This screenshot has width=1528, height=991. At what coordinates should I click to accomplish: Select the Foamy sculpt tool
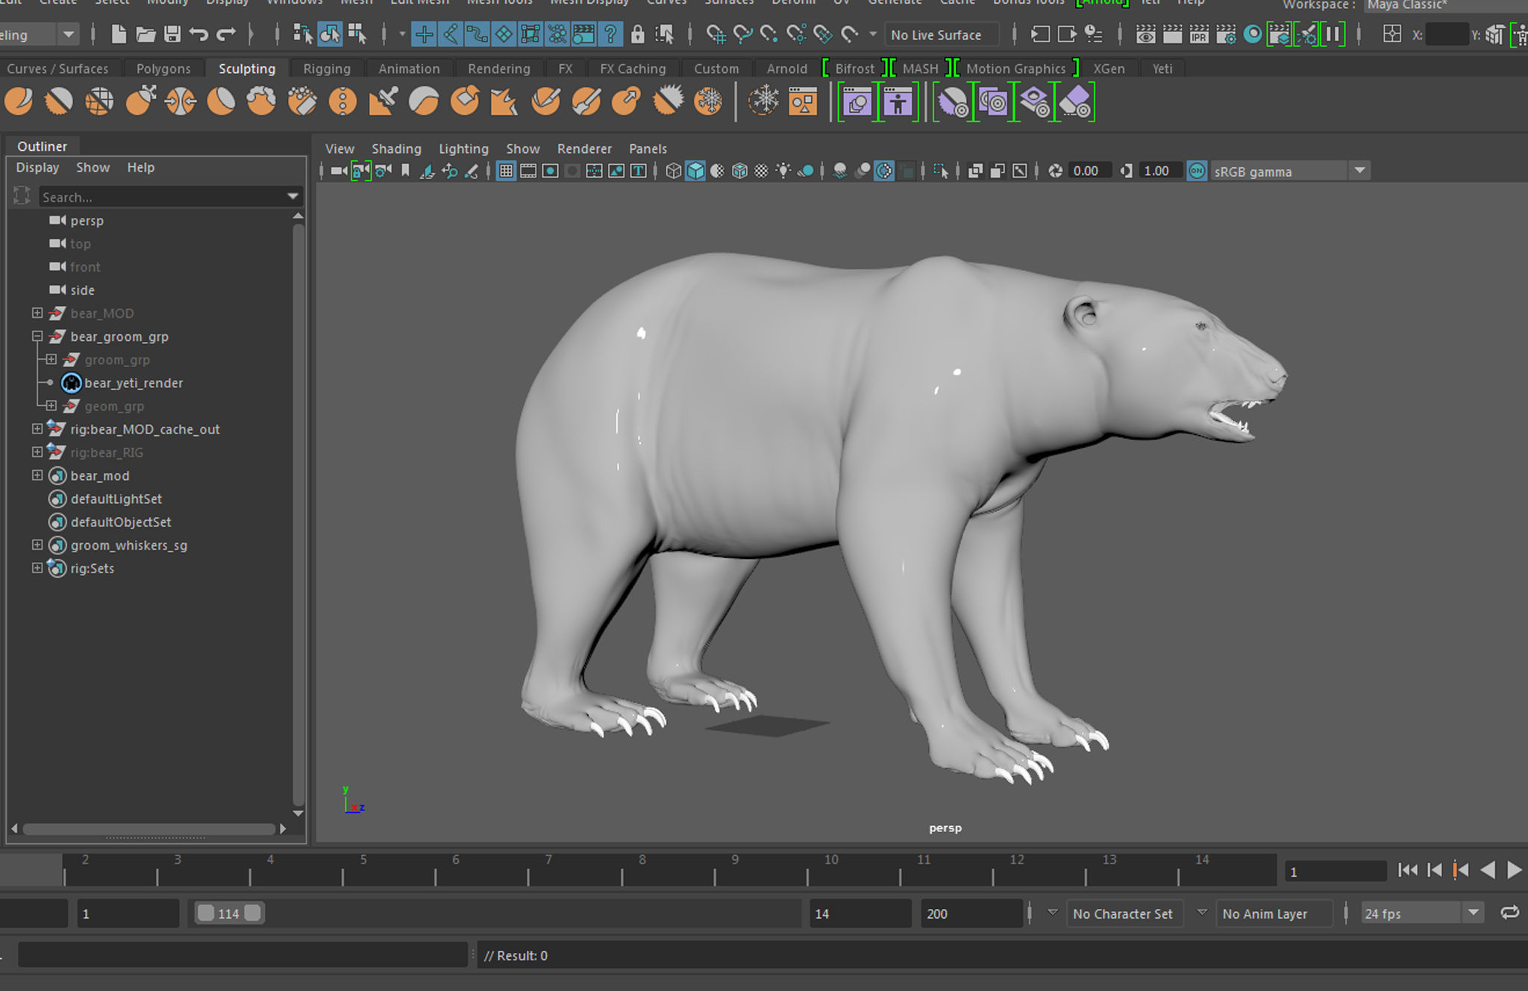(x=261, y=101)
